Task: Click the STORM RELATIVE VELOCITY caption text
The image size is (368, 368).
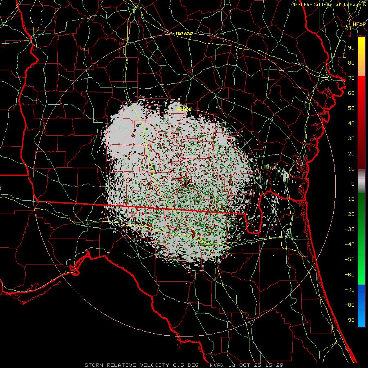Action: pos(127,365)
